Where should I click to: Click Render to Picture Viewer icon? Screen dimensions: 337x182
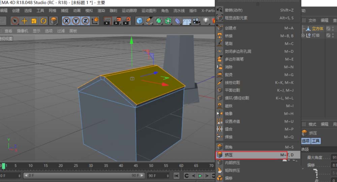click(x=117, y=21)
